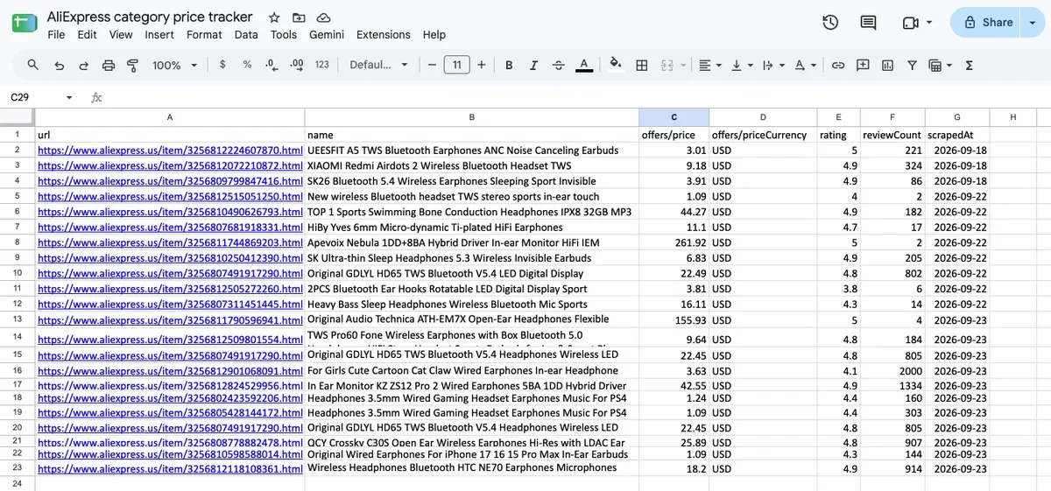Open fill color picker
The image size is (1051, 491).
tap(616, 65)
